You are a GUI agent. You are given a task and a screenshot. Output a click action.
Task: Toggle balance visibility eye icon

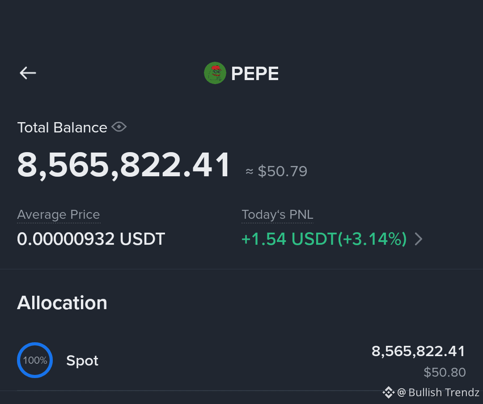pyautogui.click(x=119, y=127)
